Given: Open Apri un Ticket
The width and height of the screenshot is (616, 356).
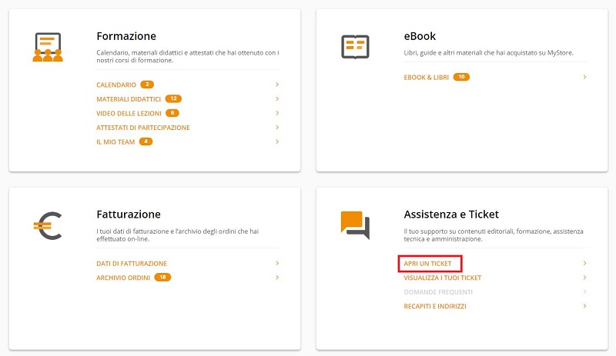Looking at the screenshot, I should coord(428,264).
